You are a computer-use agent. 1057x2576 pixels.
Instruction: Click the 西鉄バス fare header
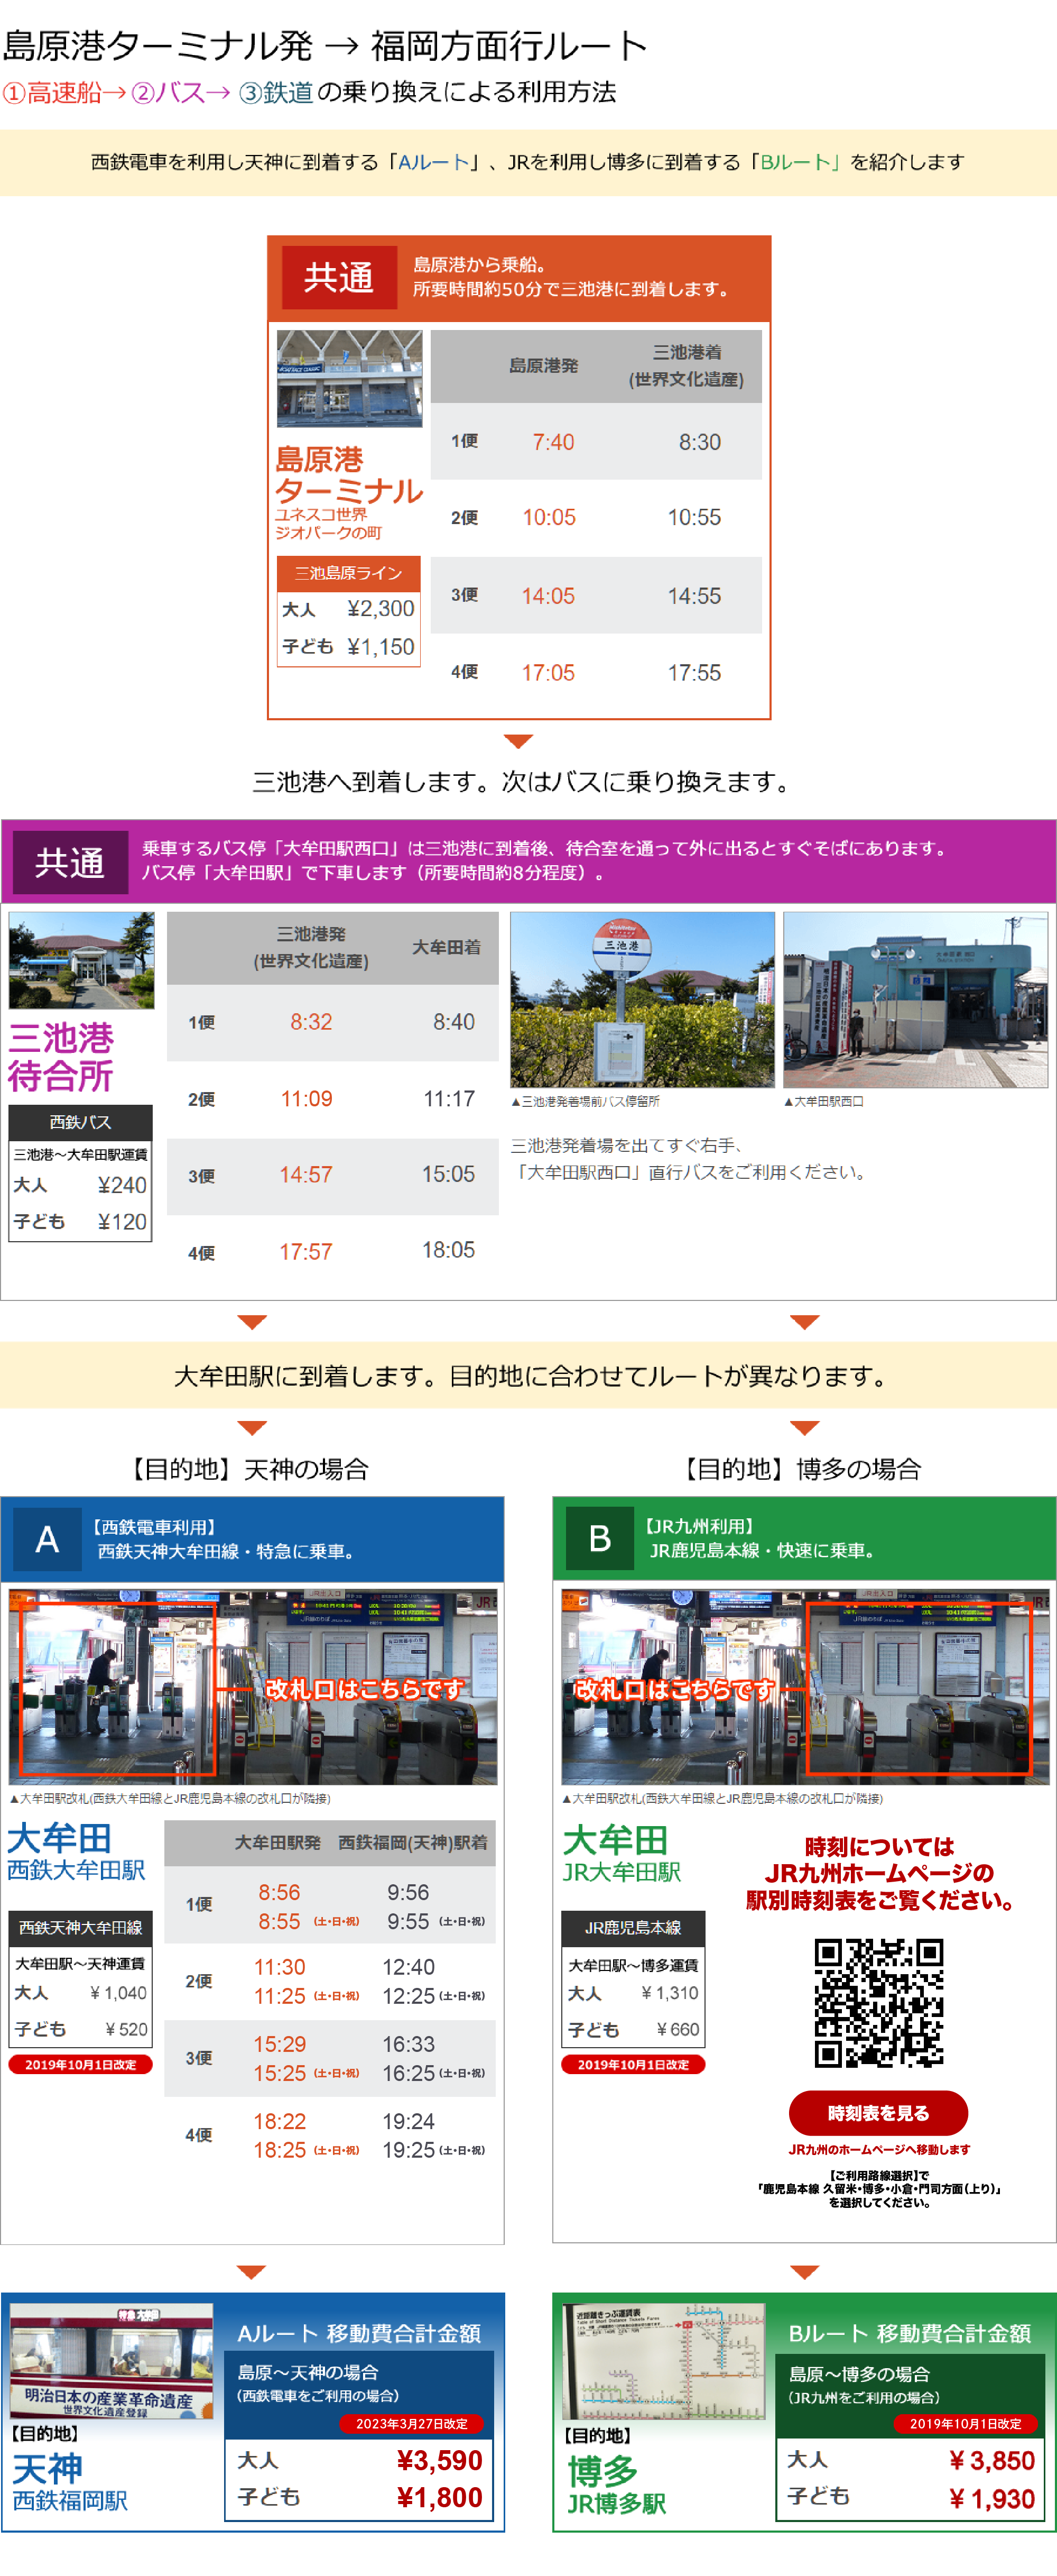81,1122
